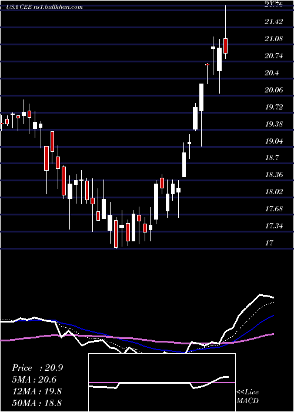This screenshot has width=294, height=412.
Task: Click the 19.04 price axis label
Action: coord(274,141)
